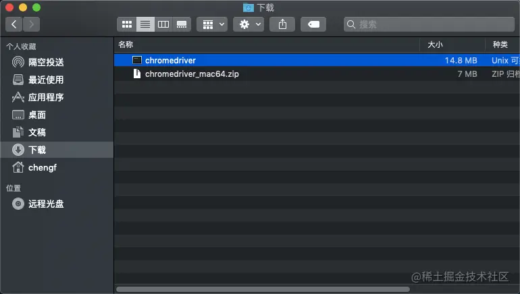
Task: Click the ZIP kind cell
Action: [506, 73]
